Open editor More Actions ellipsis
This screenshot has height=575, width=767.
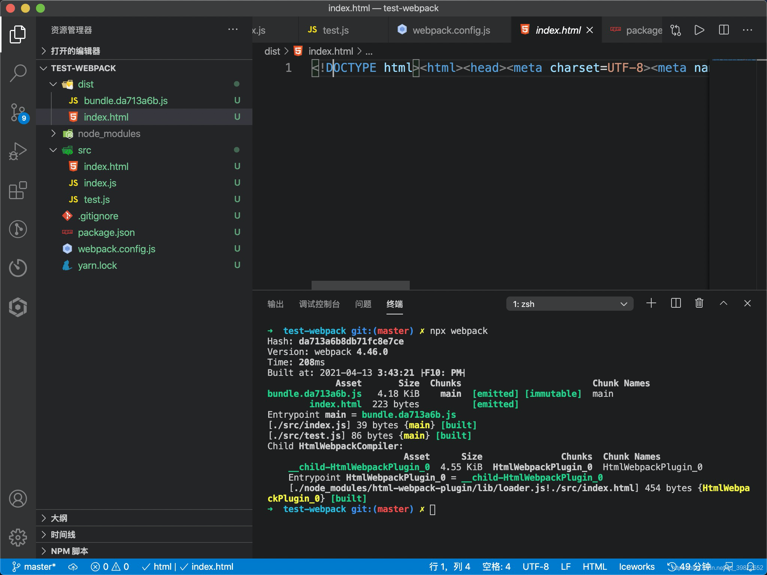(748, 30)
